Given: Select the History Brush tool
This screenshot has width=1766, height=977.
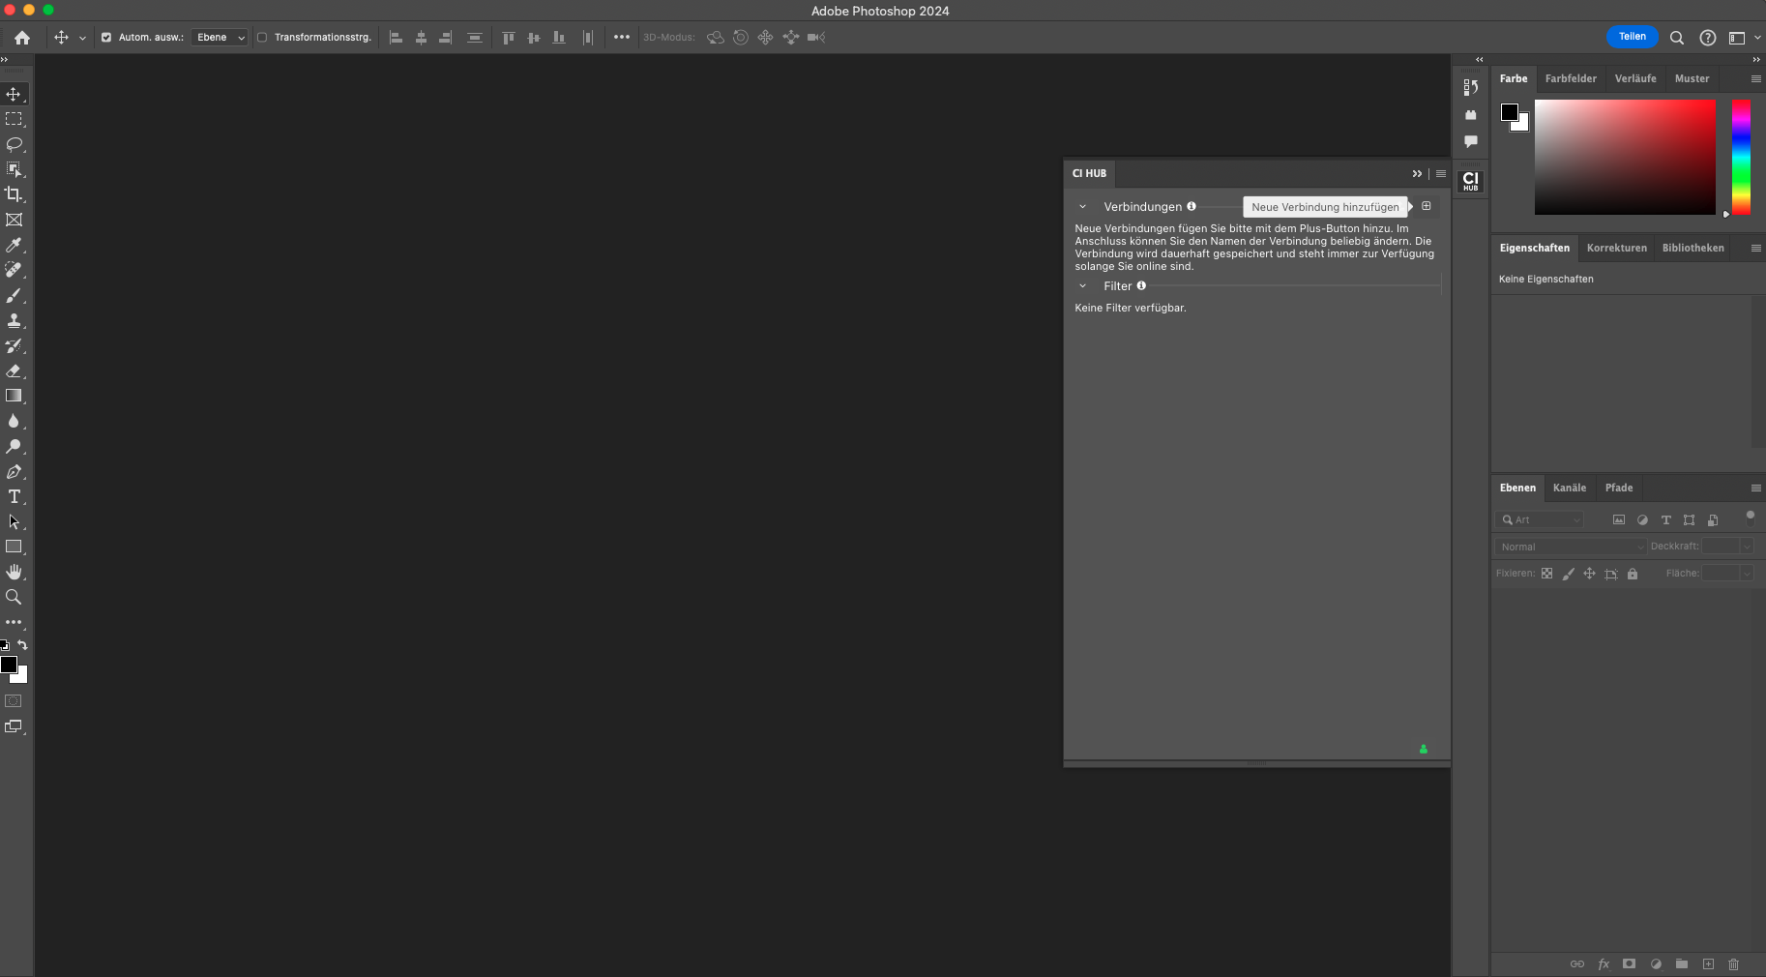Looking at the screenshot, I should pyautogui.click(x=14, y=345).
